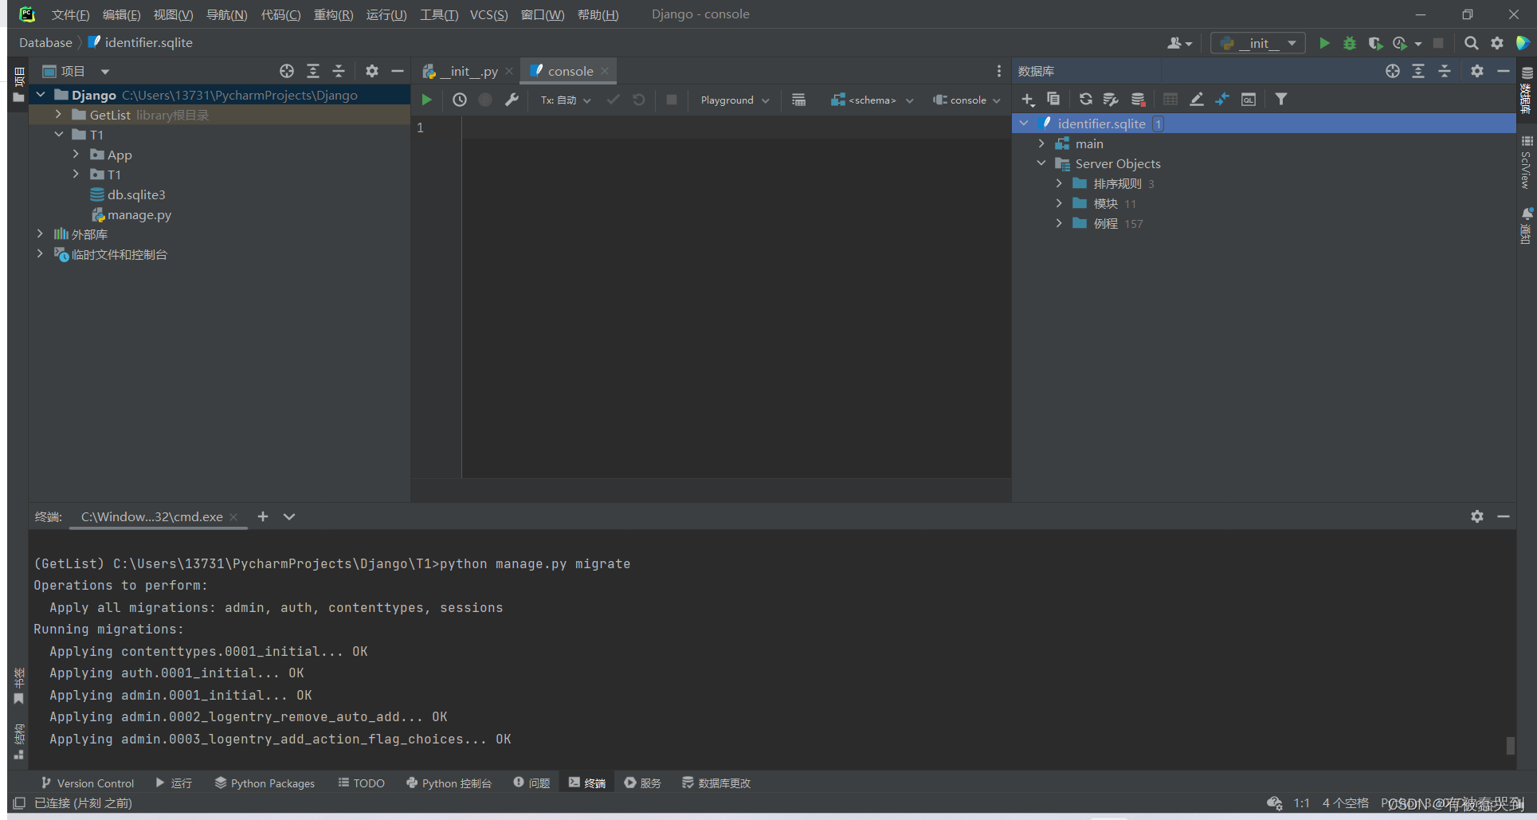Open console session dropdown
This screenshot has height=820, width=1537.
coord(967,100)
